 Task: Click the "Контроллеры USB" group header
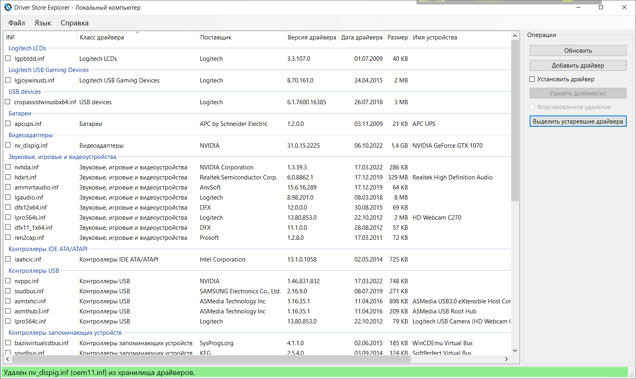(34, 271)
